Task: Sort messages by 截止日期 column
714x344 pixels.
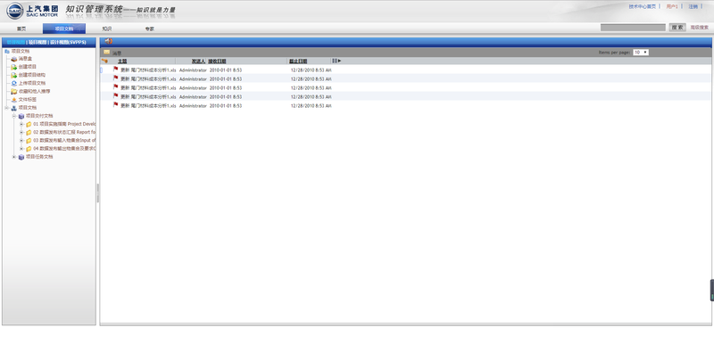Action: [x=298, y=61]
